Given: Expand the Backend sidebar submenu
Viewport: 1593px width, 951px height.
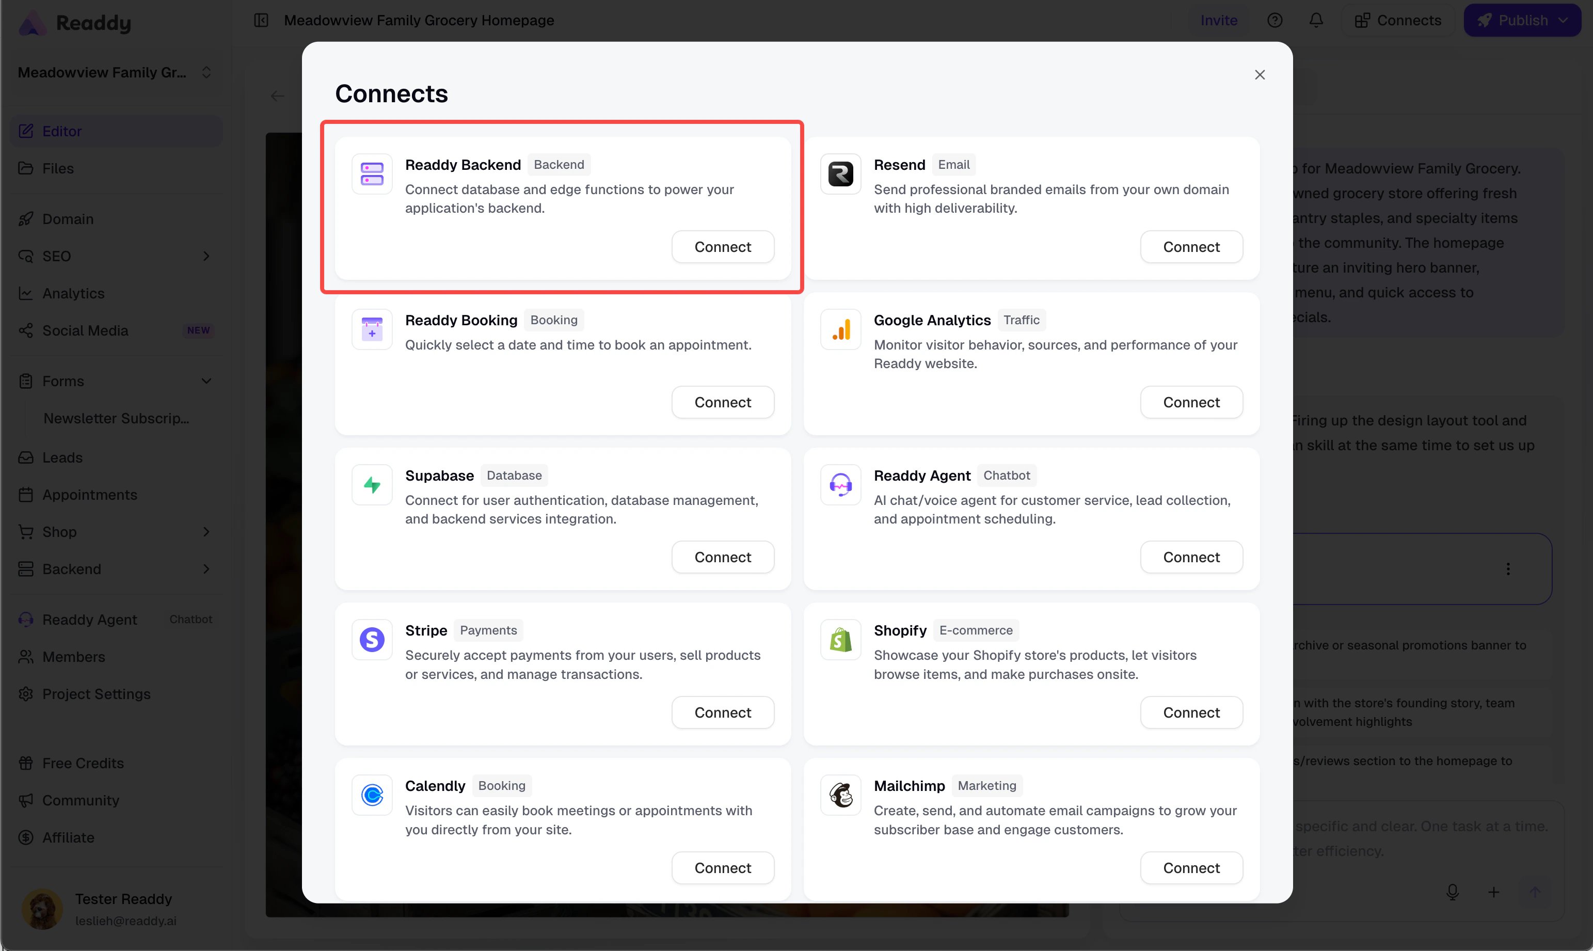Looking at the screenshot, I should (205, 569).
